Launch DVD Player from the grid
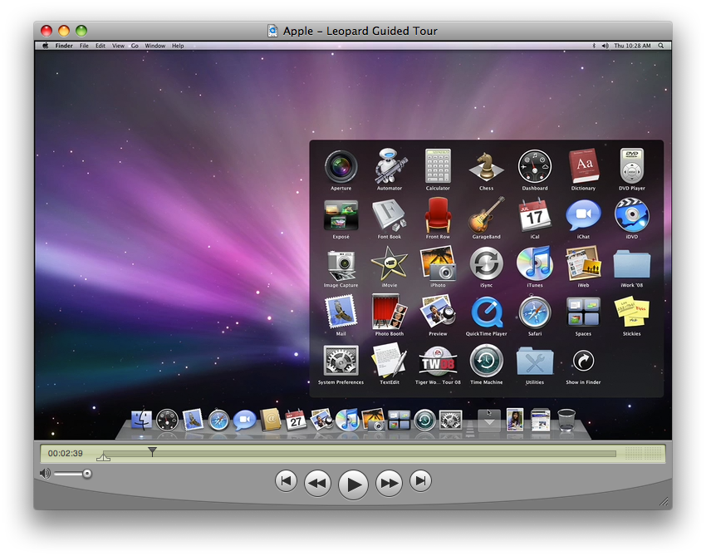This screenshot has height=556, width=706. click(x=632, y=165)
